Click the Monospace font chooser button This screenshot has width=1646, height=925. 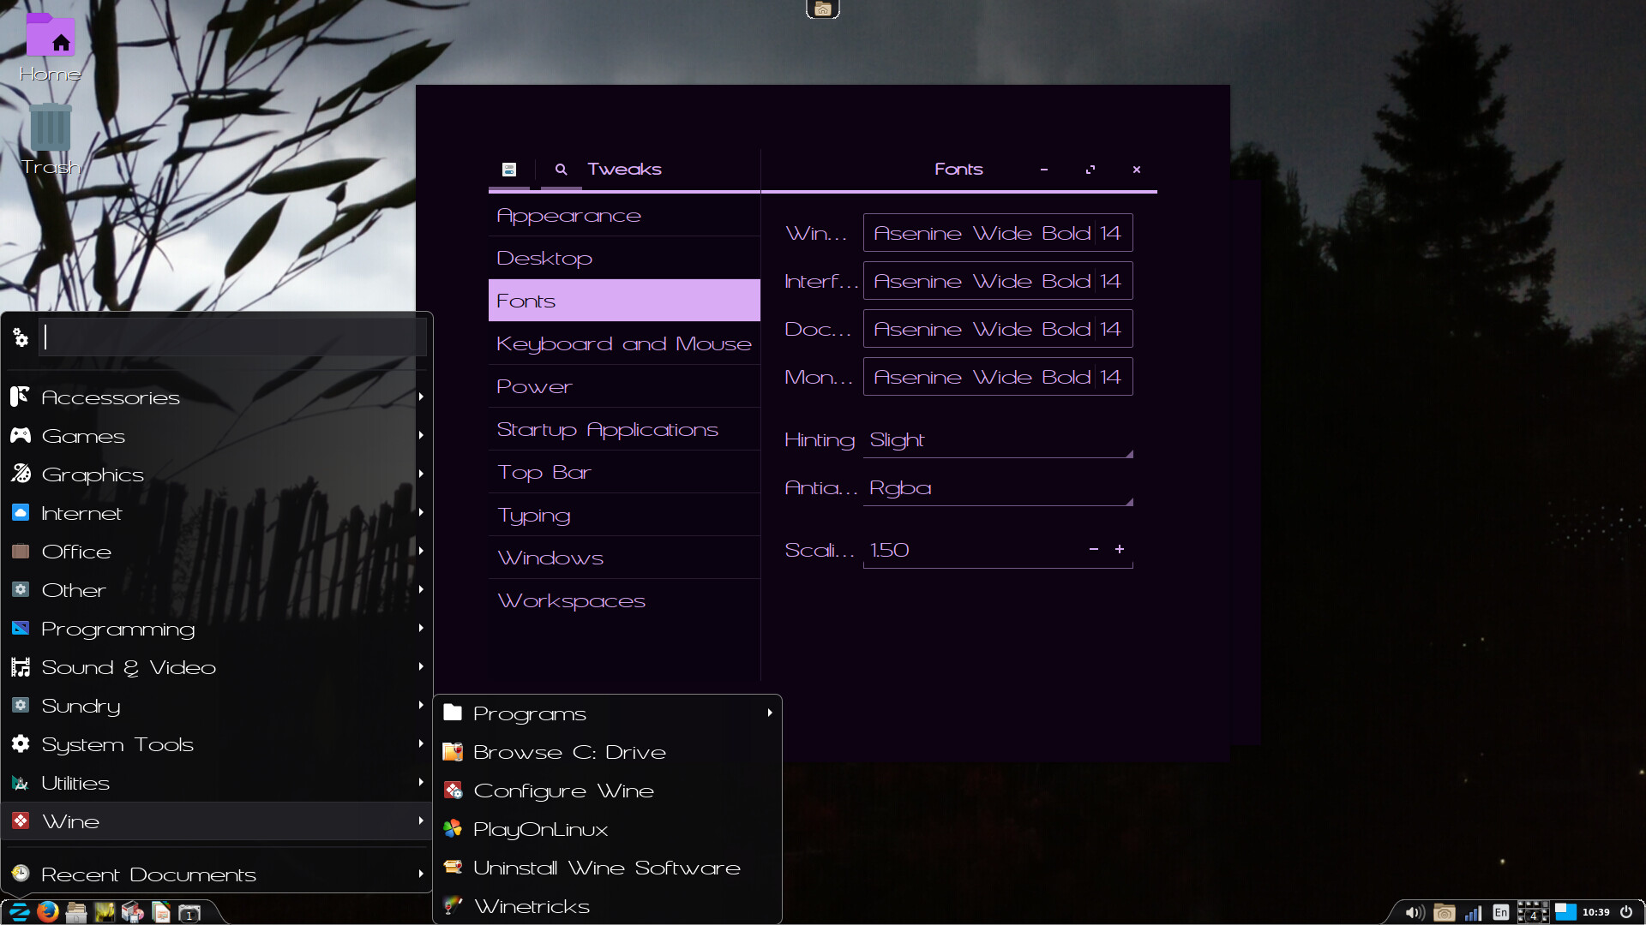pos(997,377)
